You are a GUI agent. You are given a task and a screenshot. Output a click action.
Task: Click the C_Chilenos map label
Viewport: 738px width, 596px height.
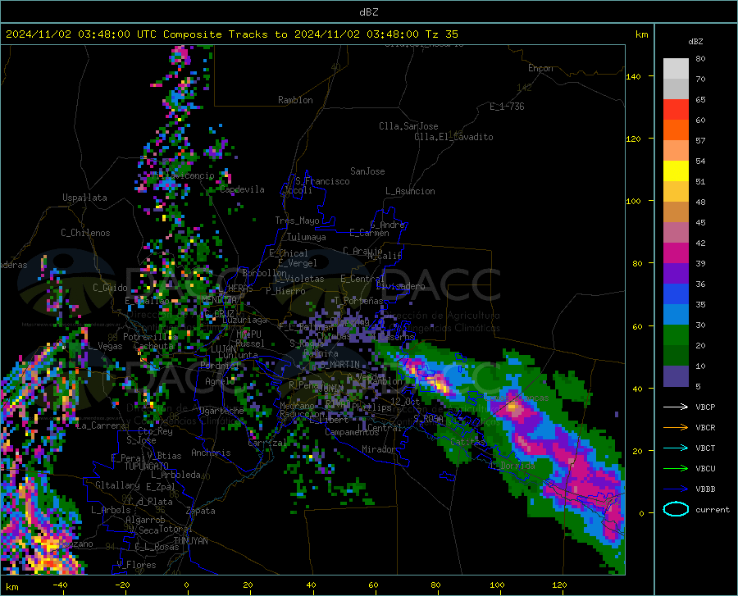[85, 233]
